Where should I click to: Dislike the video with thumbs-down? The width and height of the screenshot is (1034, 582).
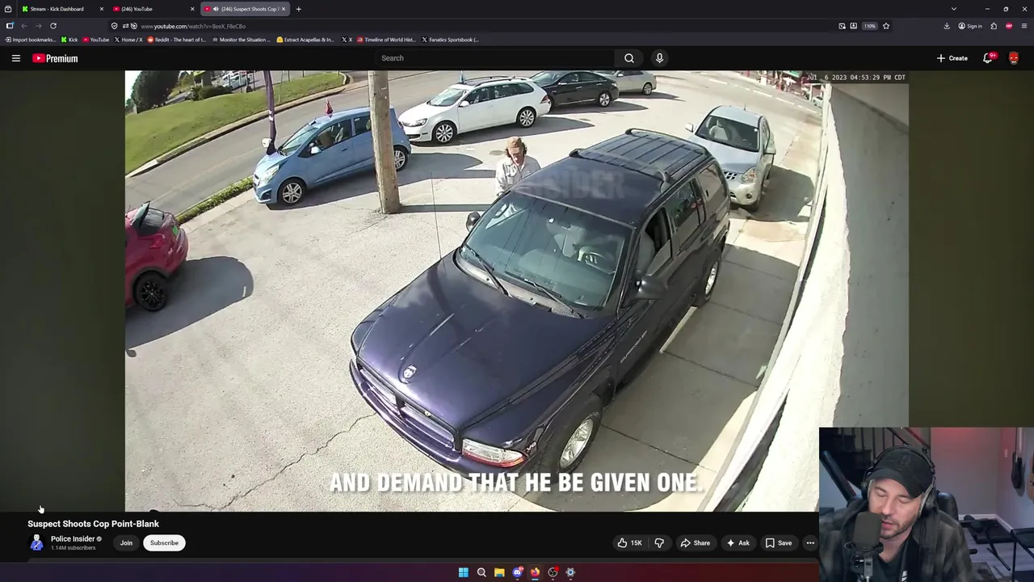point(659,543)
